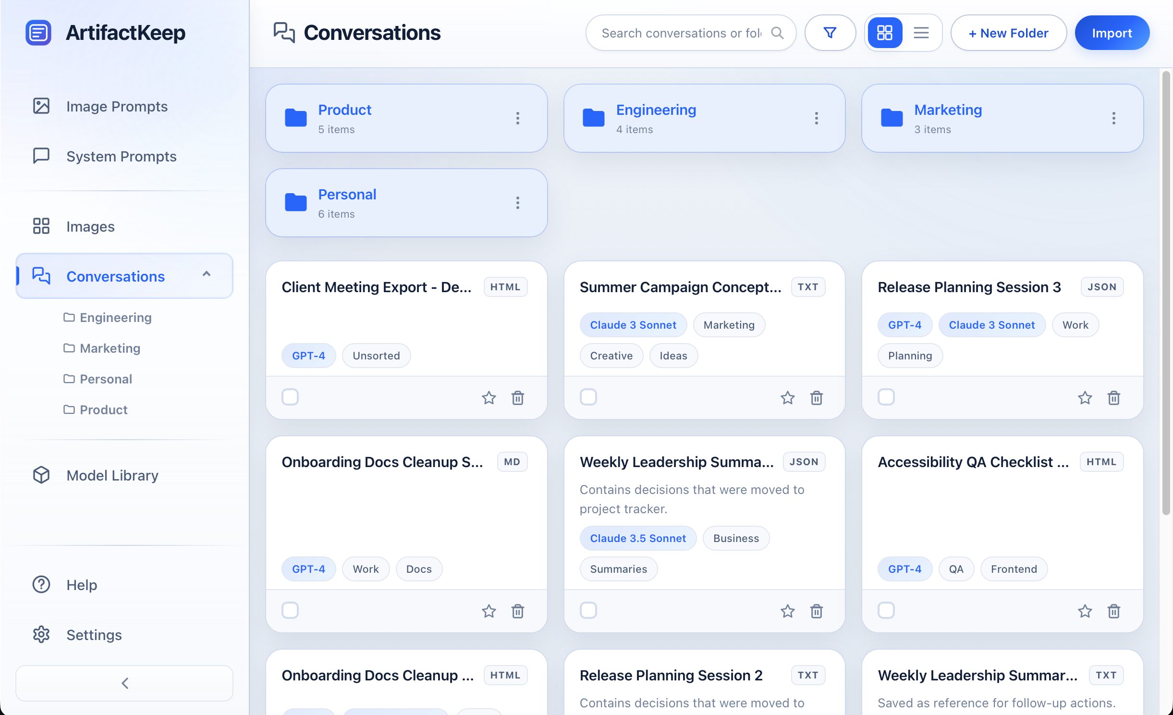Screen dimensions: 1173x715
Task: Open the Settings page
Action: (x=94, y=634)
